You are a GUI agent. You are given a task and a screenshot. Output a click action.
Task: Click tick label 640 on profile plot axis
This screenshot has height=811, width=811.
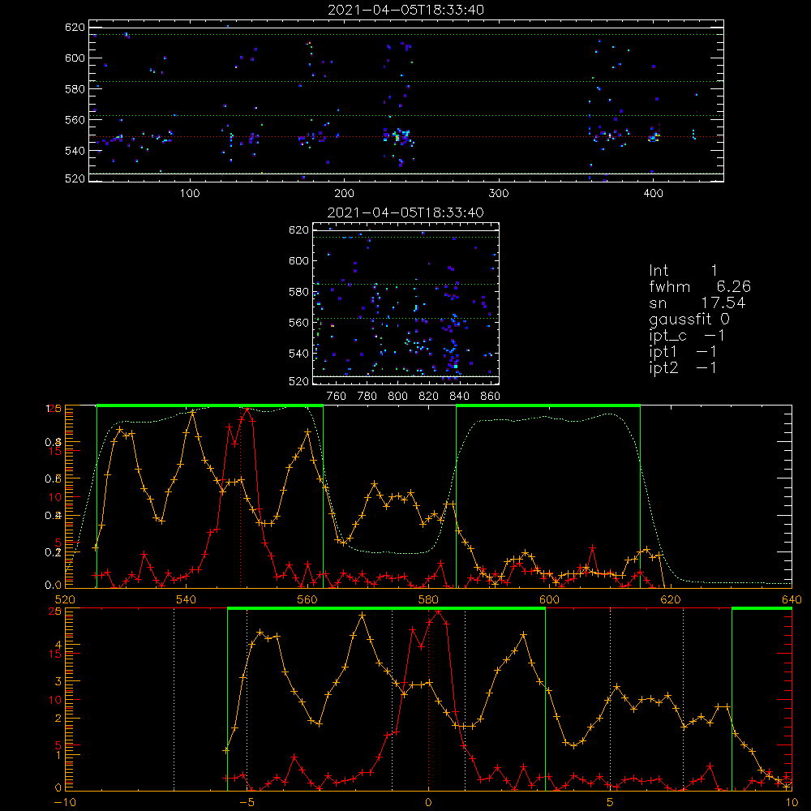pos(792,599)
